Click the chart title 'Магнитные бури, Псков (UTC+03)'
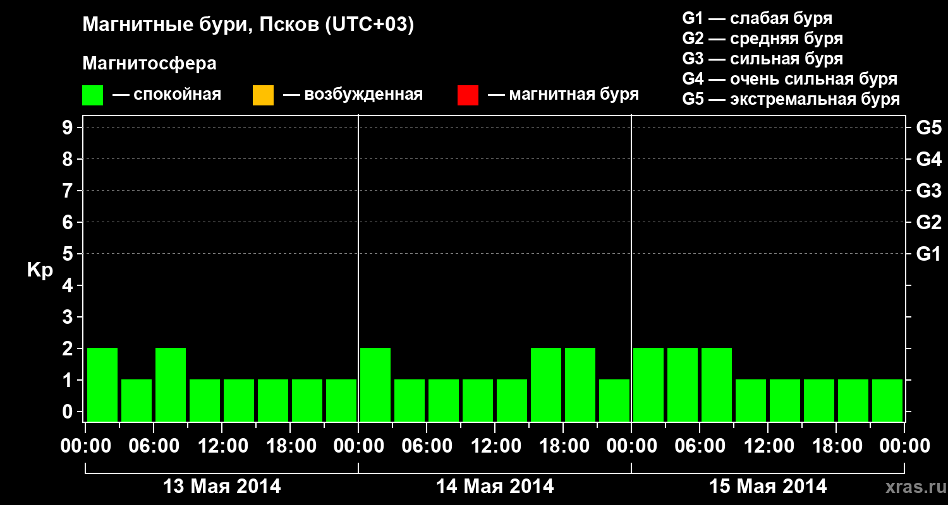The width and height of the screenshot is (948, 505). 248,25
